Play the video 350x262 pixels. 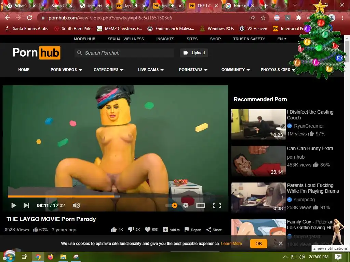click(14, 205)
